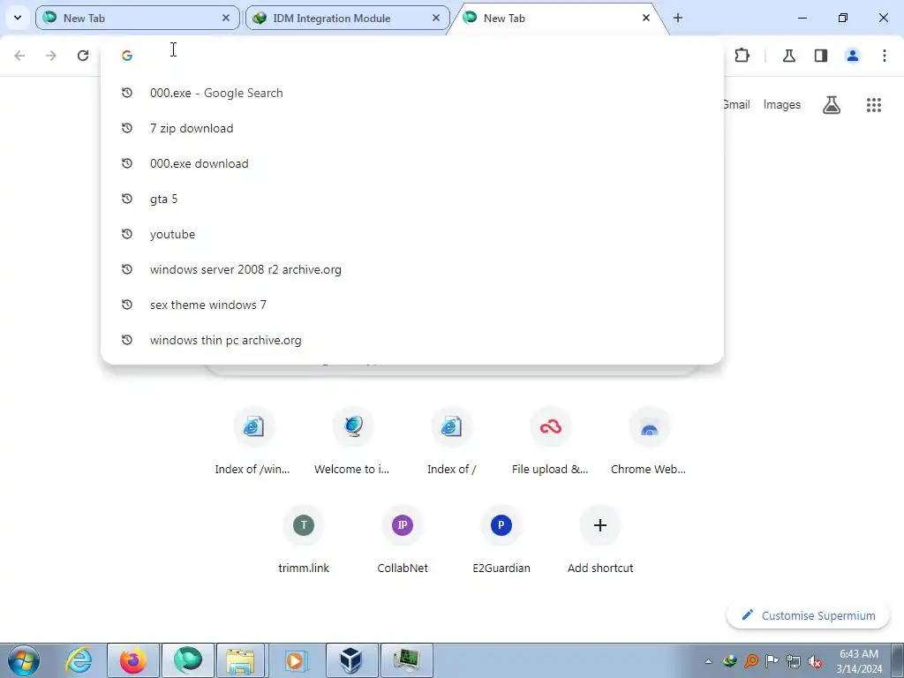Open the Chrome Web... store shortcut
The width and height of the screenshot is (904, 678).
pos(649,441)
